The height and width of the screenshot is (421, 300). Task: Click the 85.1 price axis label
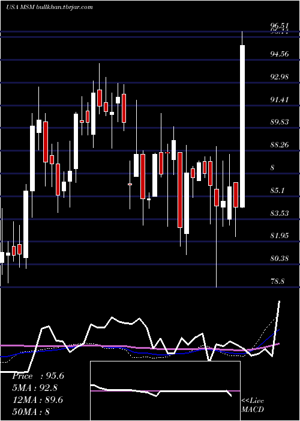(x=277, y=191)
